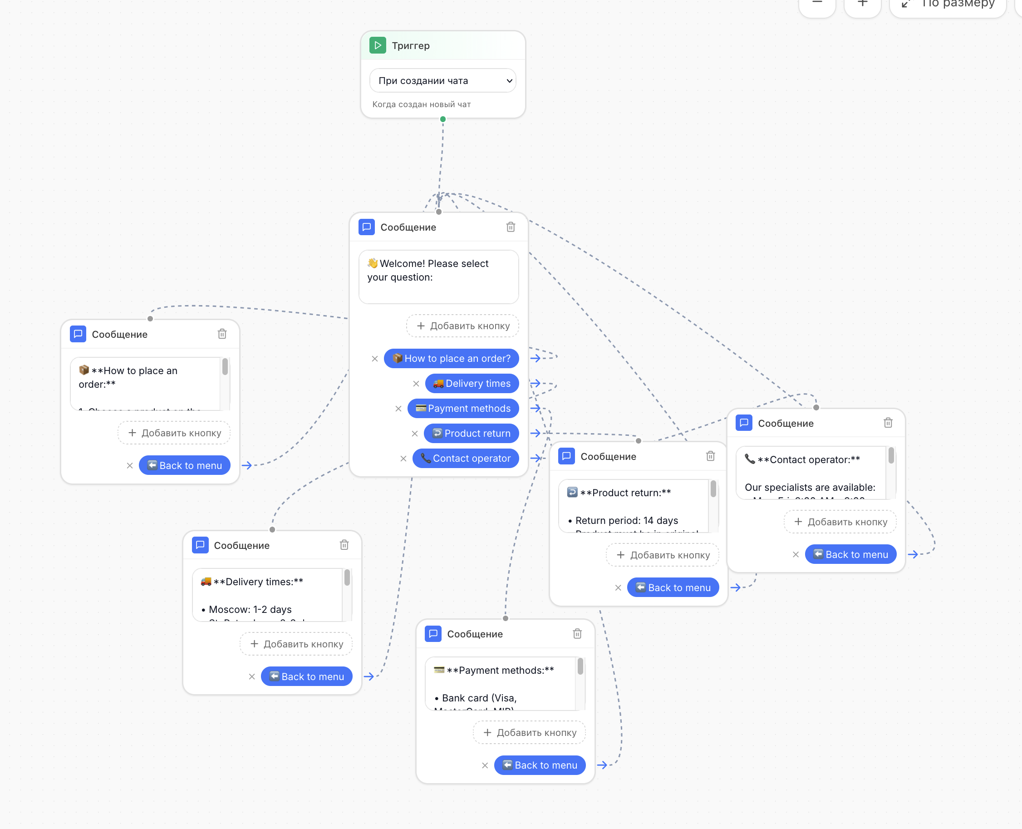Add a button to the Product return node

click(x=663, y=555)
